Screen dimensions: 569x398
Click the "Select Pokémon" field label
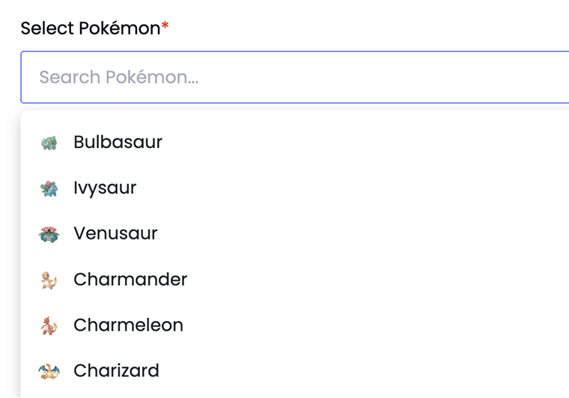click(90, 28)
